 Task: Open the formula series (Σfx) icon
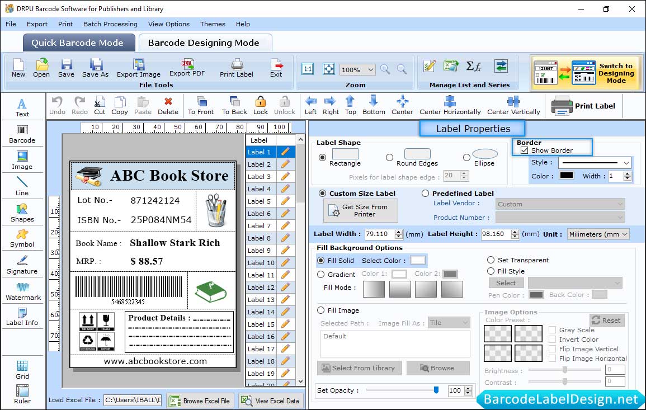tap(473, 66)
